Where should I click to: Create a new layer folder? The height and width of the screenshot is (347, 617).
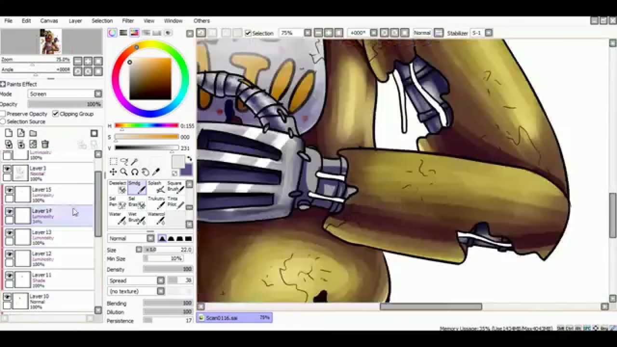click(x=33, y=133)
